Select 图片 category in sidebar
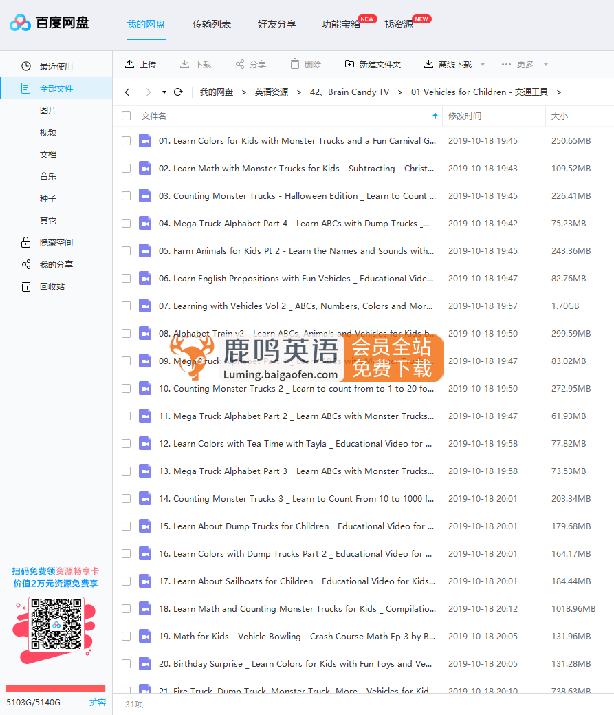614x715 pixels. 48,110
